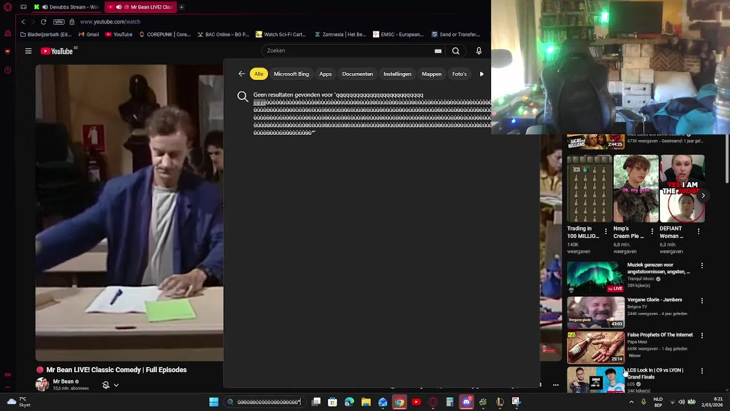730x411 pixels.
Task: Open the Opera GX main menu icon
Action: [7, 7]
